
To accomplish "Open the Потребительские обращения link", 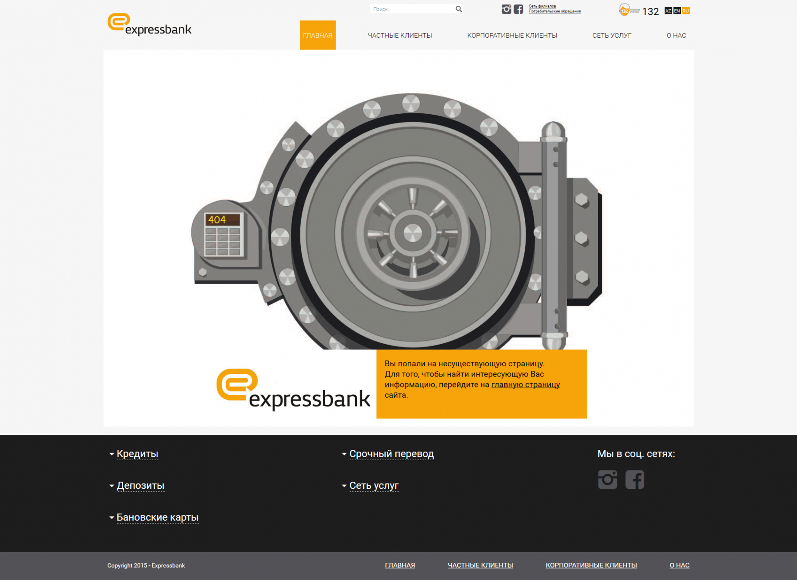I will pyautogui.click(x=555, y=12).
